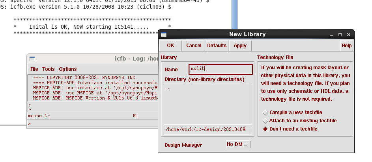Select Compile a new techfile option
Screen dimensions: 372x162
(x=265, y=113)
